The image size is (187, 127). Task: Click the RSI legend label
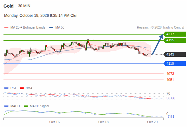(13, 88)
